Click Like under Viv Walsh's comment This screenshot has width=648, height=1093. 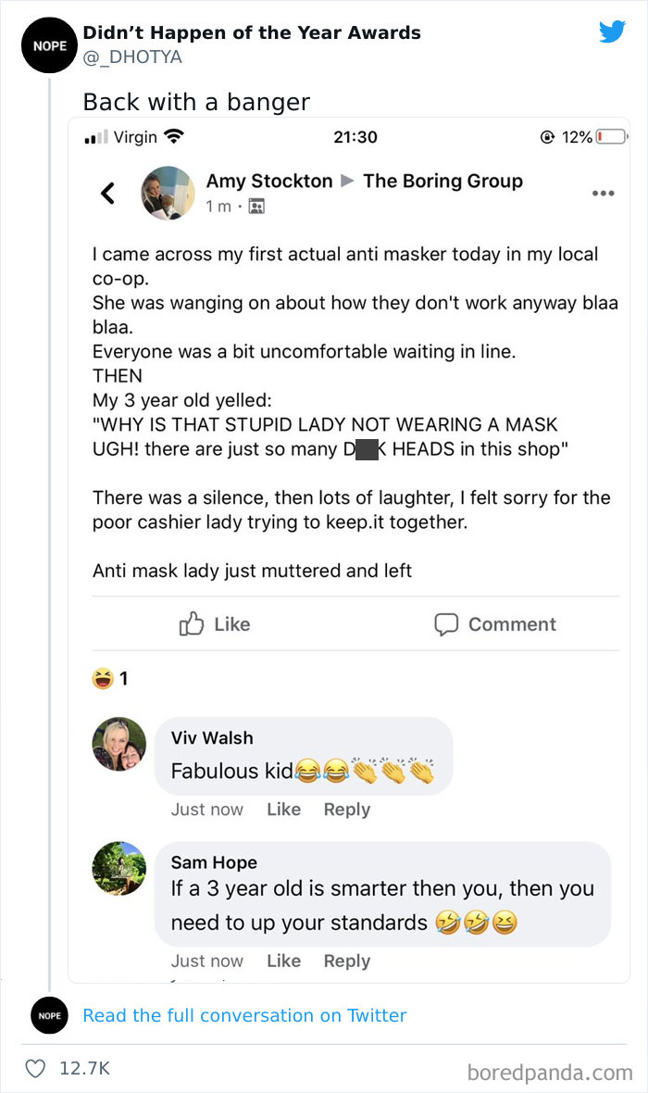(x=283, y=809)
